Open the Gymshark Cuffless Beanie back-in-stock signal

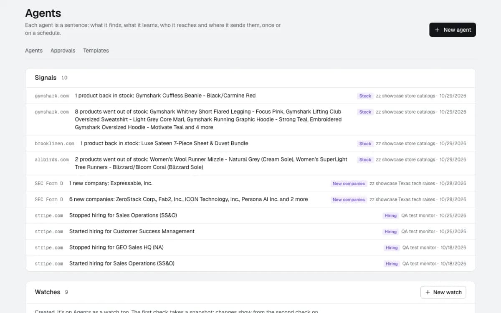250,96
